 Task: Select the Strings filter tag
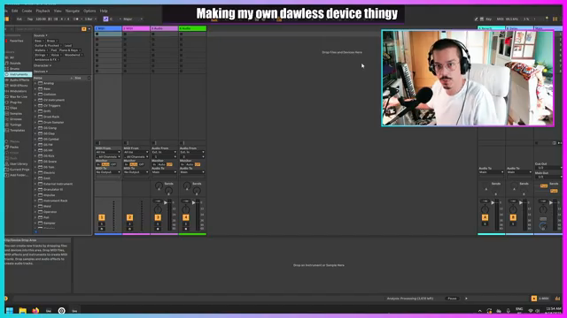point(41,55)
